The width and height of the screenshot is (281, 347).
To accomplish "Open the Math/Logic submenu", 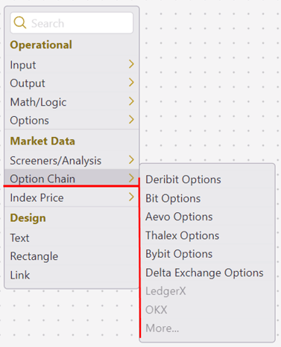I will (72, 101).
